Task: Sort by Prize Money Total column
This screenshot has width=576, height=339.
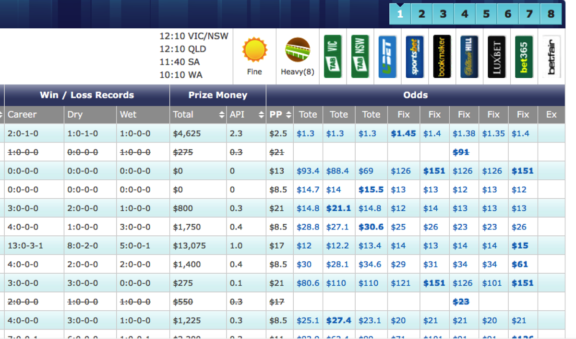Action: coord(221,115)
